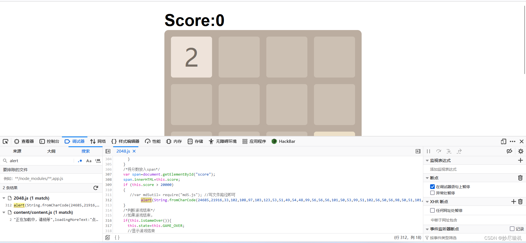Click line number 312 in gutter
The height and width of the screenshot is (243, 526).
click(108, 200)
